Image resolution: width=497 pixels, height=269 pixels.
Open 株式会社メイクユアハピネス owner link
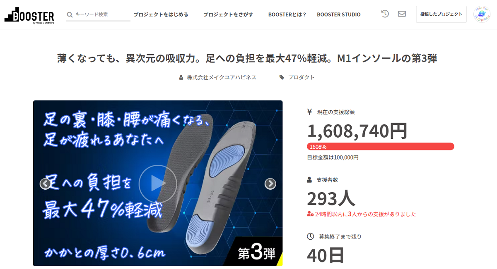(x=222, y=77)
